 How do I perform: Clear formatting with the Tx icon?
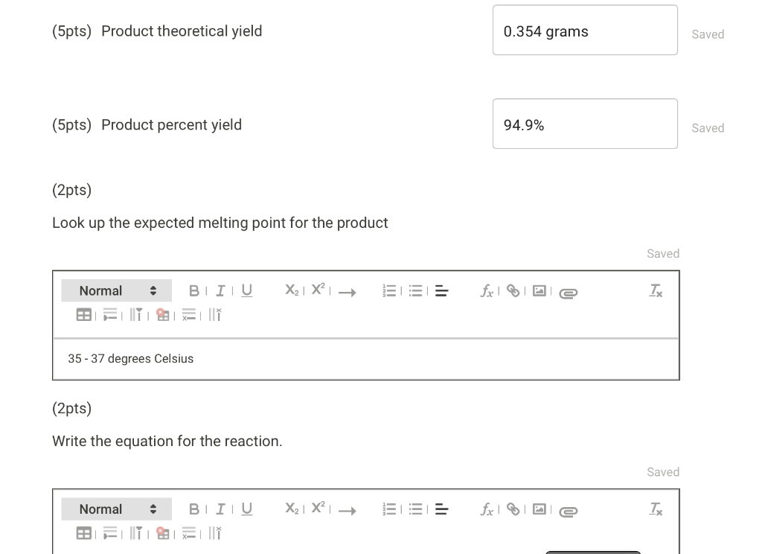tap(656, 290)
